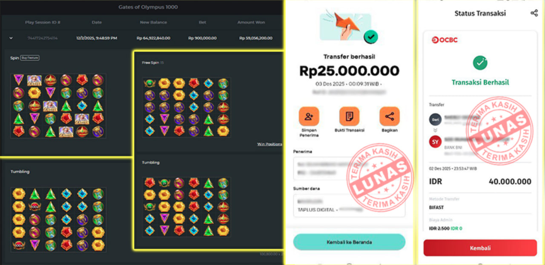Click the New Balance column header
545x265 pixels.
[x=153, y=22]
